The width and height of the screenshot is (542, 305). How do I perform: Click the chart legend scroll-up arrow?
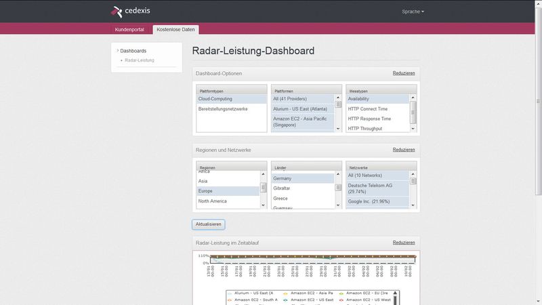click(395, 293)
